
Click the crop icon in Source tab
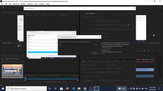[x=27, y=15]
